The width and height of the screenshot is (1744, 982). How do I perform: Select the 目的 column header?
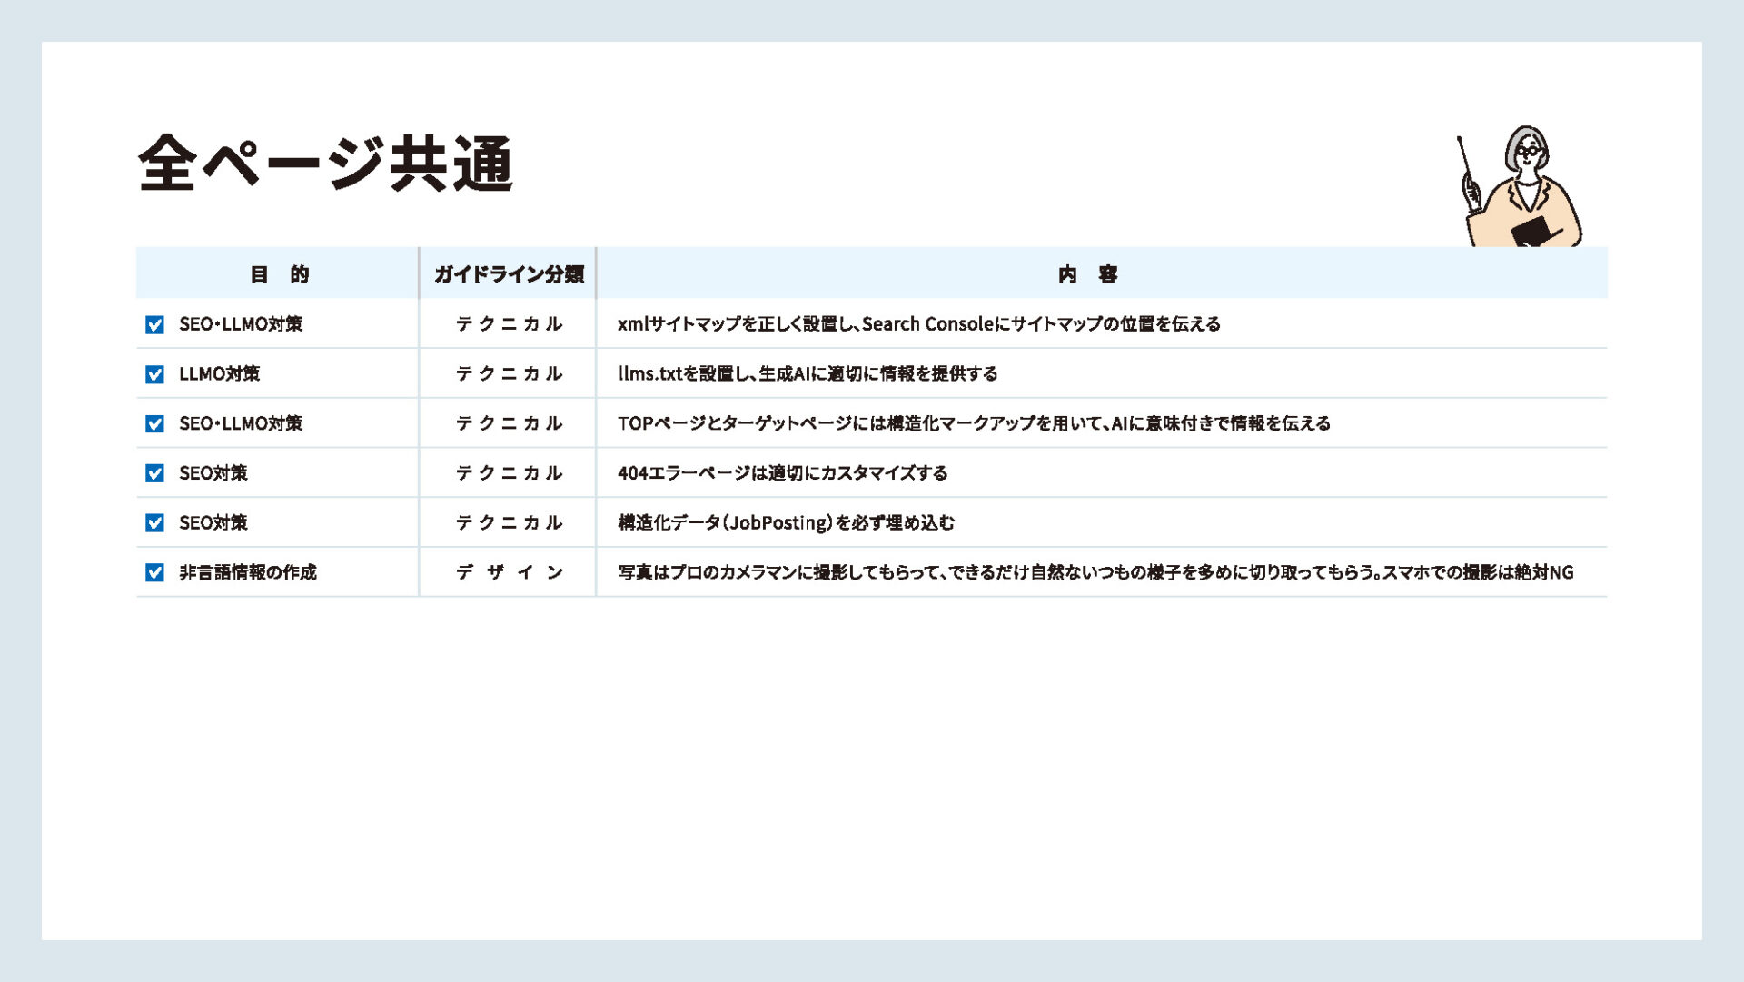pos(279,274)
